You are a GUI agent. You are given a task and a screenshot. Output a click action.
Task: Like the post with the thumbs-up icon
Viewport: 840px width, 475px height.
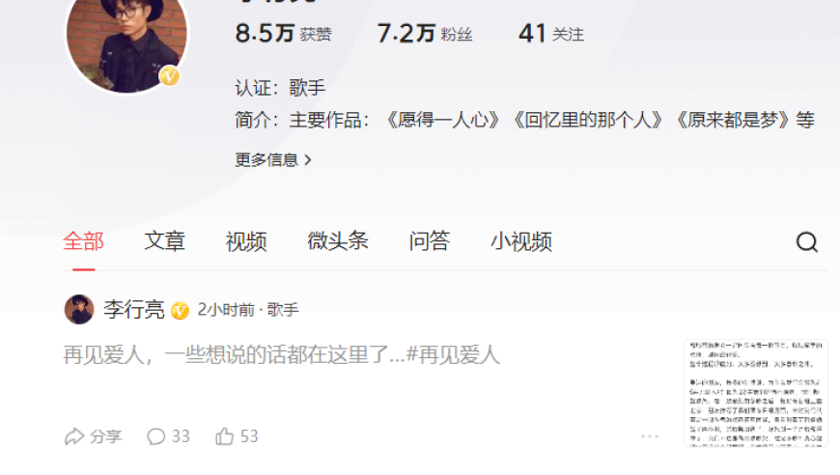pos(224,436)
